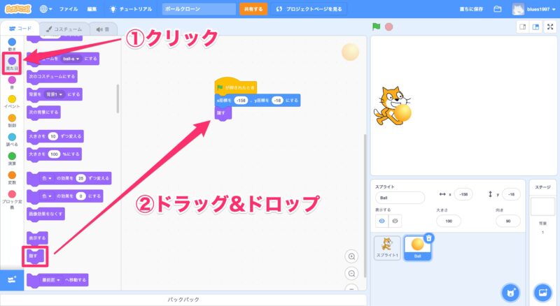Open the ファイル menu
560x306 pixels.
pos(69,9)
